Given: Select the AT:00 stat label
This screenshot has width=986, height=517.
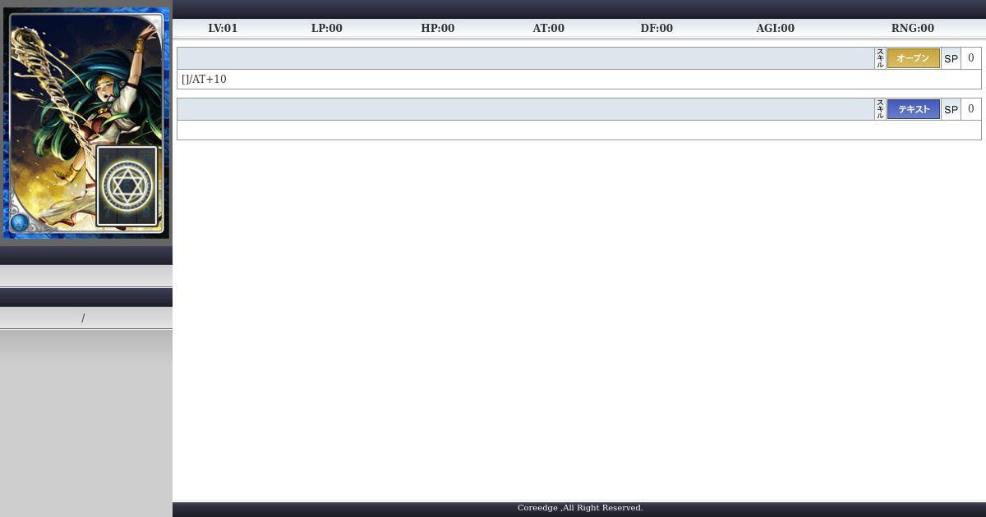Looking at the screenshot, I should (x=548, y=28).
